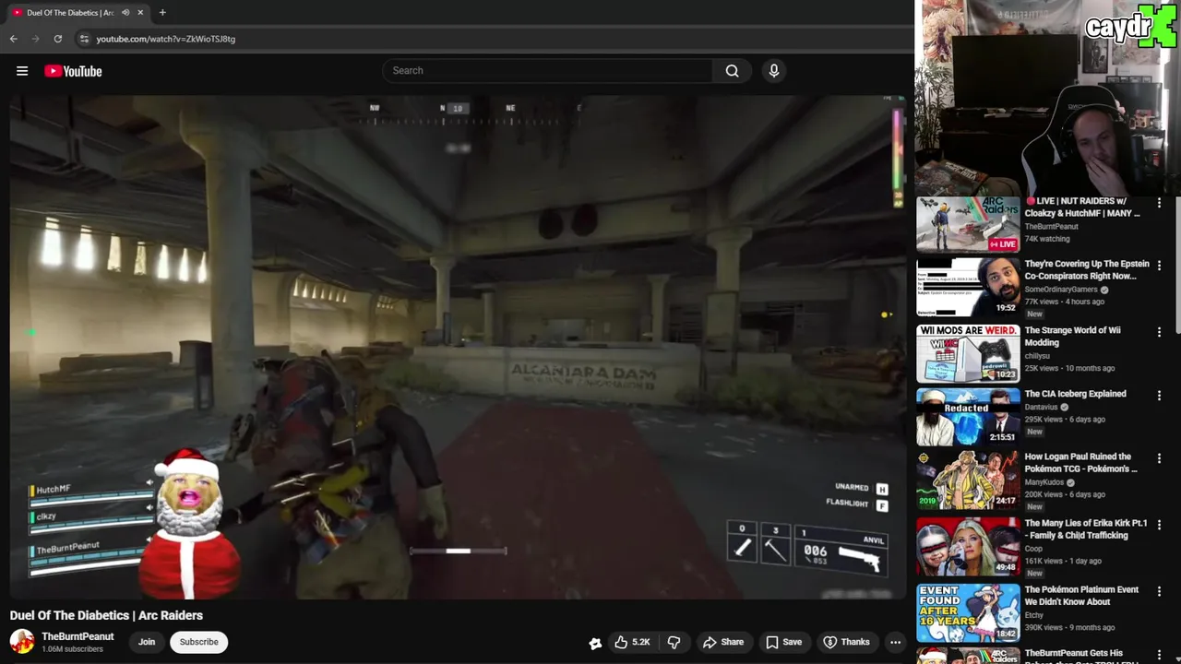Dislike the video
Screen dimensions: 1181x664
pyautogui.click(x=674, y=642)
